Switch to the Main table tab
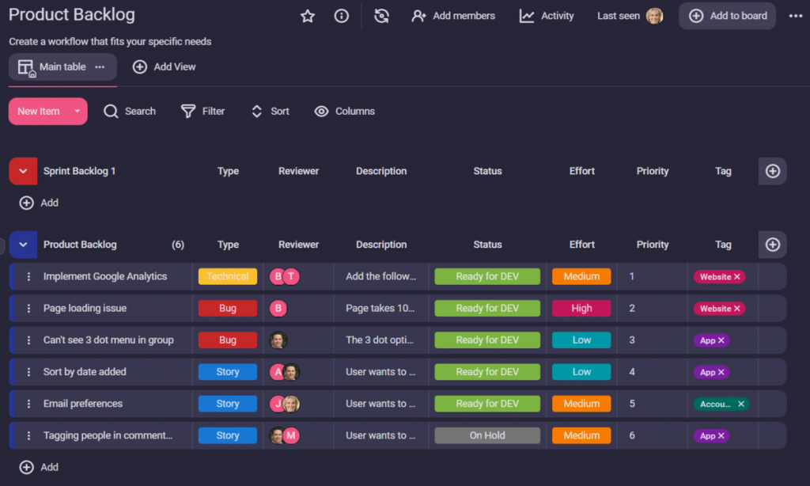 click(62, 67)
